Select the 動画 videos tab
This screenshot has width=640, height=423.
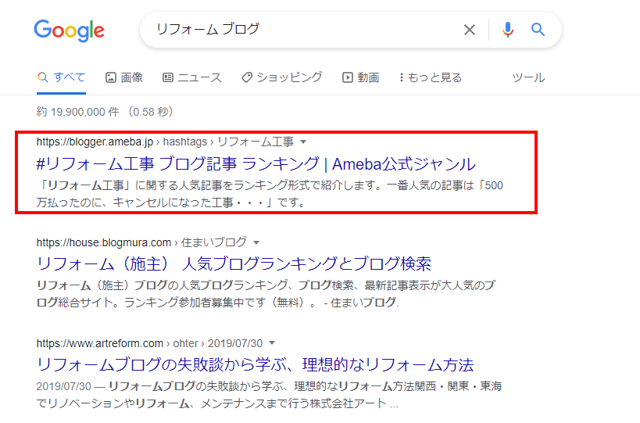tap(361, 77)
